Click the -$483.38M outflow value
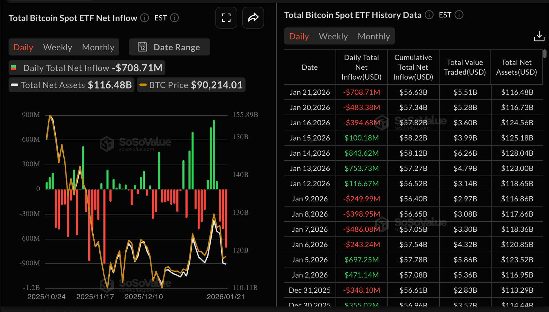 [361, 107]
